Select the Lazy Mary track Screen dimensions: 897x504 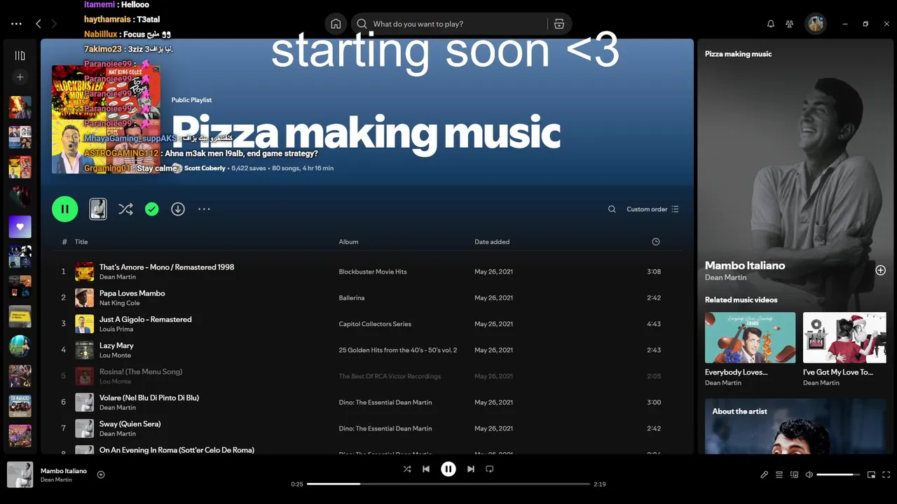(x=116, y=345)
